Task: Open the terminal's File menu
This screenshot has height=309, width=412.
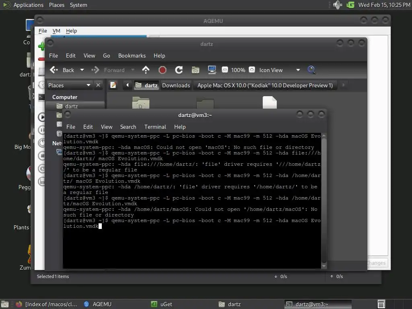Action: [71, 127]
